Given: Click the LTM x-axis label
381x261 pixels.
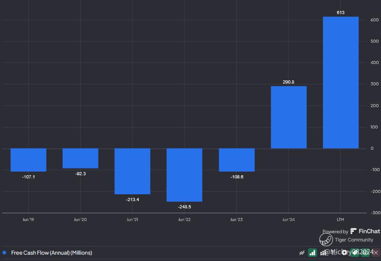Looking at the screenshot, I should 341,220.
